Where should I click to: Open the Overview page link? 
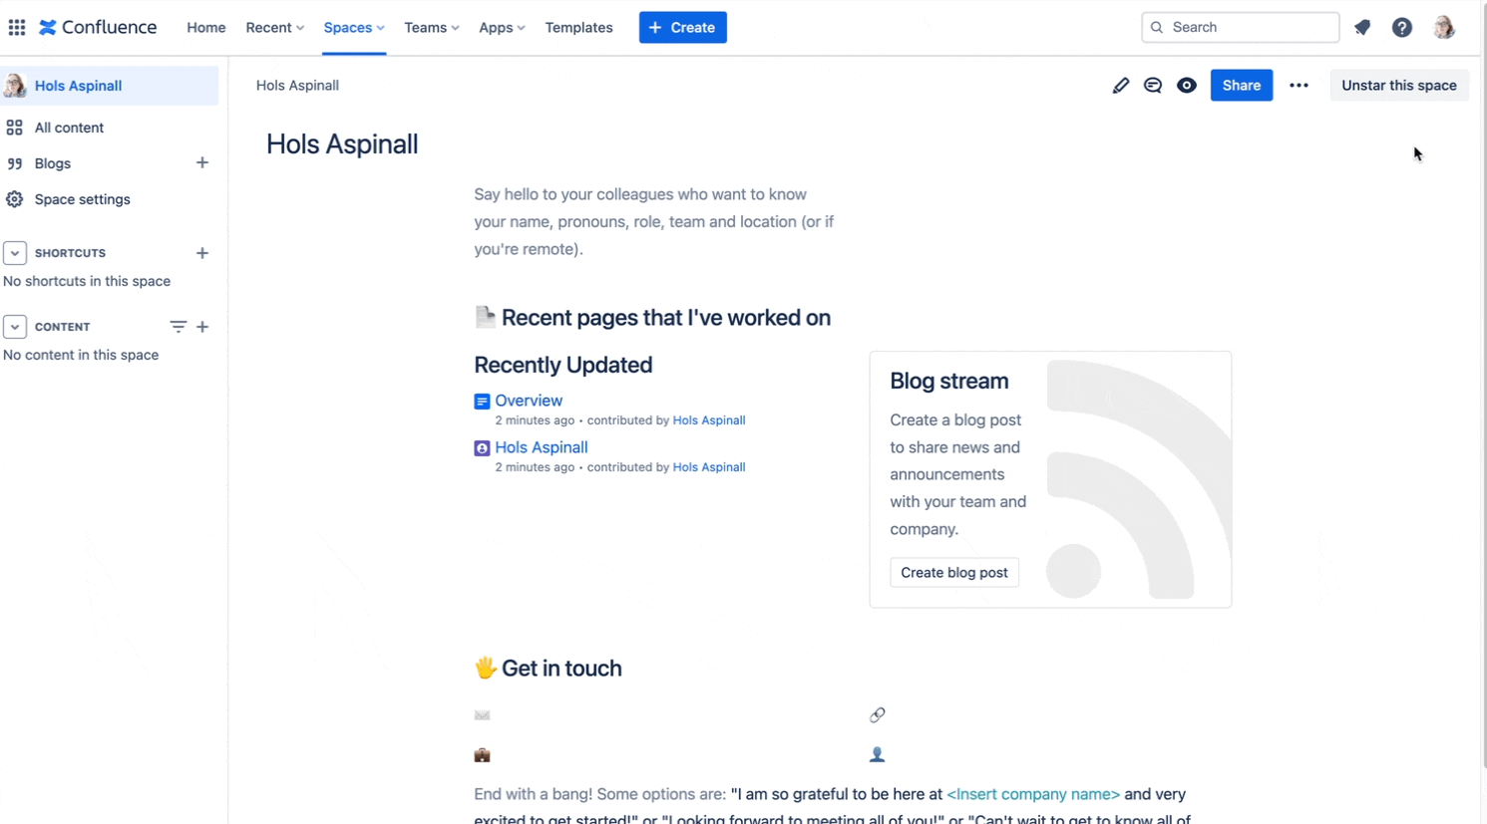point(529,401)
